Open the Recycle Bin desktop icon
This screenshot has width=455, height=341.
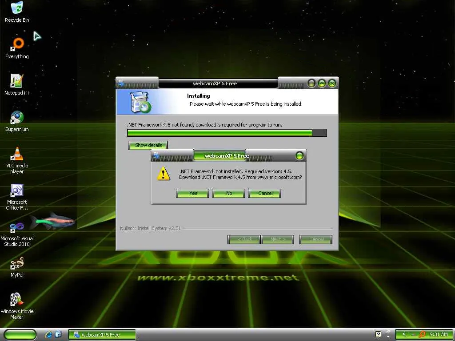(17, 12)
